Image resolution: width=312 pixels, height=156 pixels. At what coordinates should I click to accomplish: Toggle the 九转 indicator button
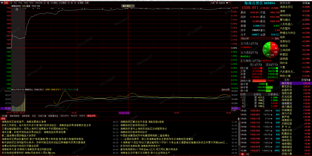pyautogui.click(x=213, y=3)
